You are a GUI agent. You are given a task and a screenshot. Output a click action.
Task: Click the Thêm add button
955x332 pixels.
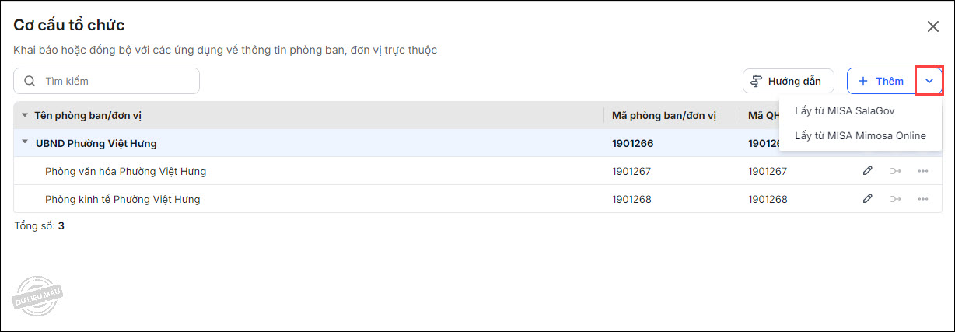coord(881,81)
